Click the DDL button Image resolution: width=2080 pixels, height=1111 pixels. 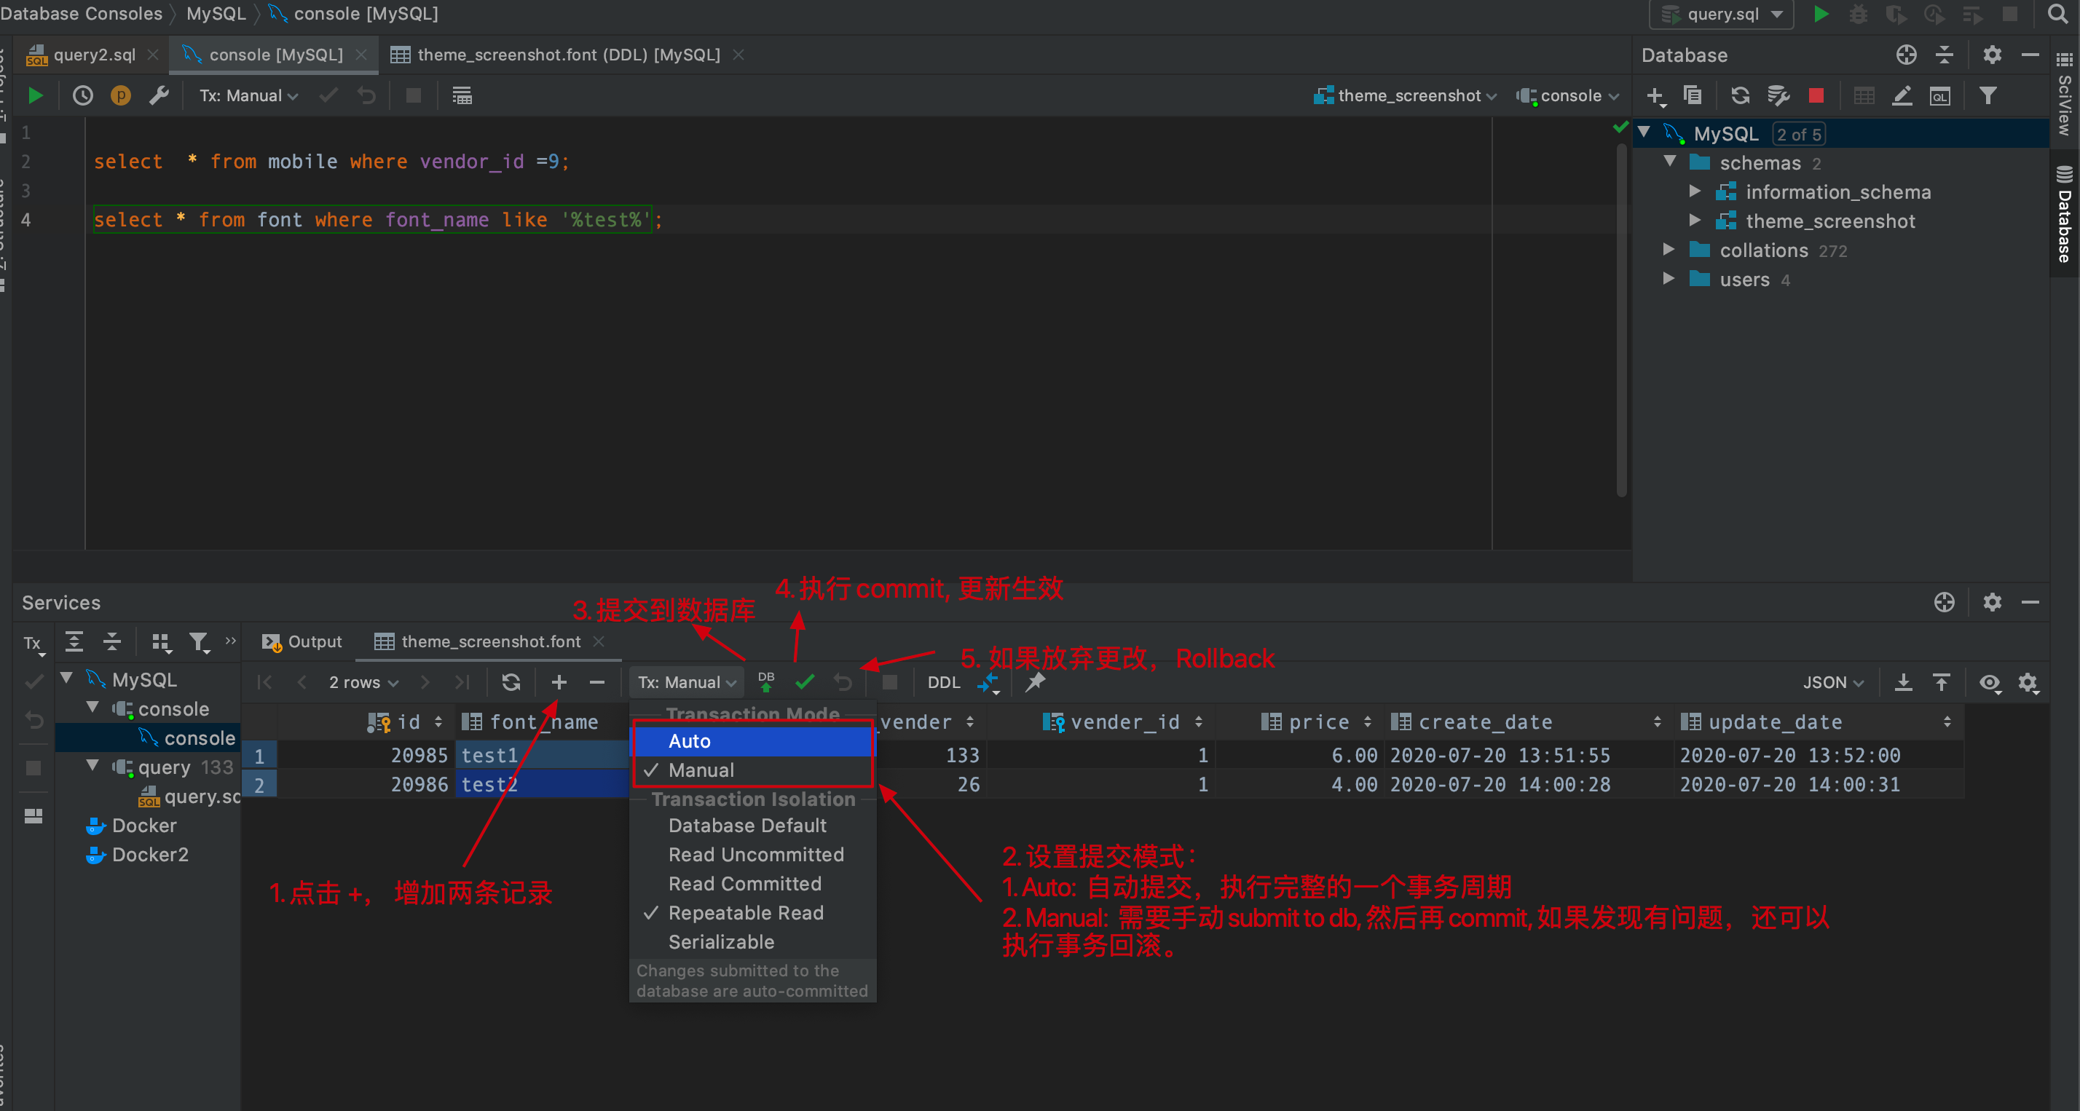[943, 682]
